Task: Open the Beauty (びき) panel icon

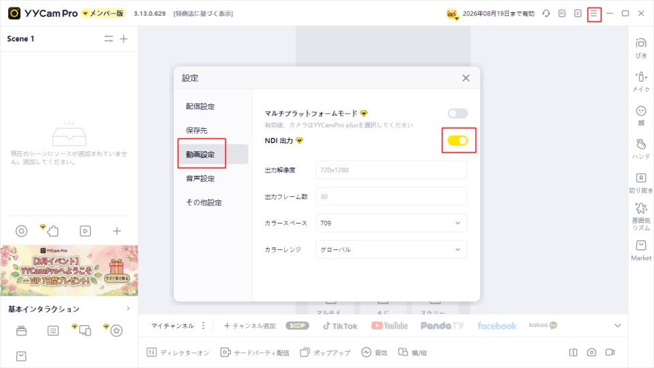Action: (640, 48)
